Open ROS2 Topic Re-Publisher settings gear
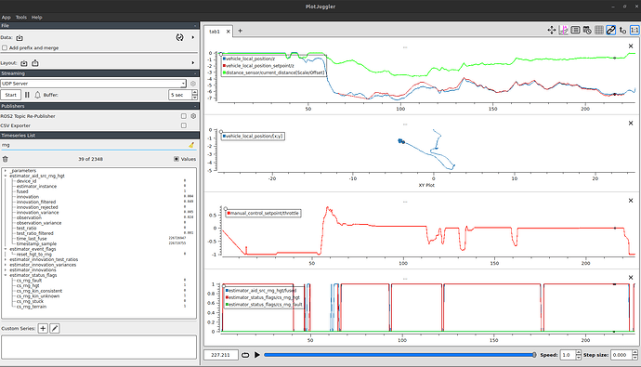641x367 pixels. [193, 116]
